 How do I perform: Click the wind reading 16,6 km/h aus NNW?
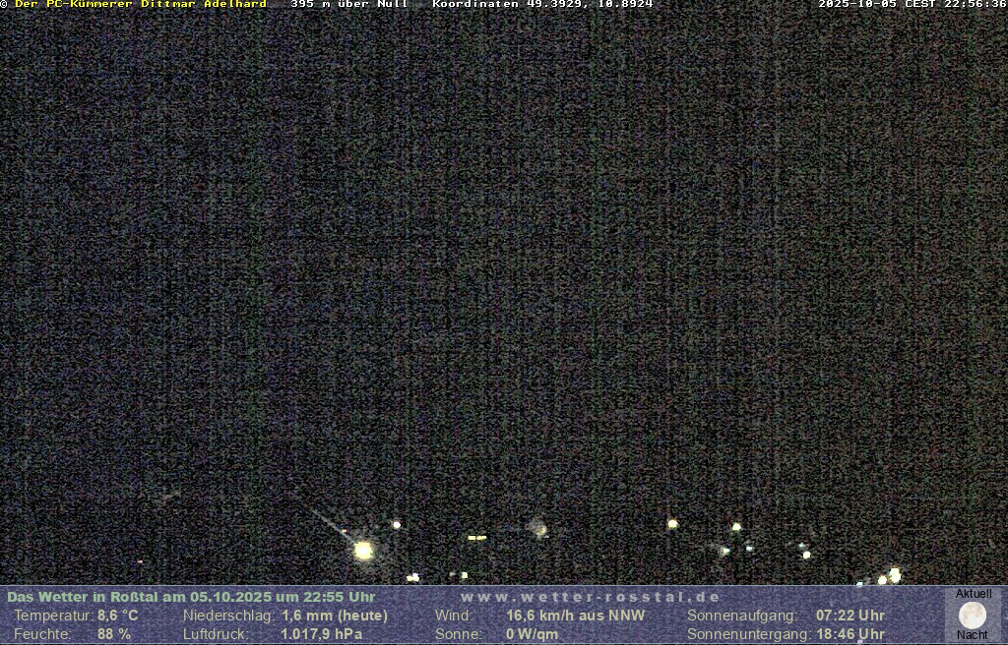click(575, 616)
